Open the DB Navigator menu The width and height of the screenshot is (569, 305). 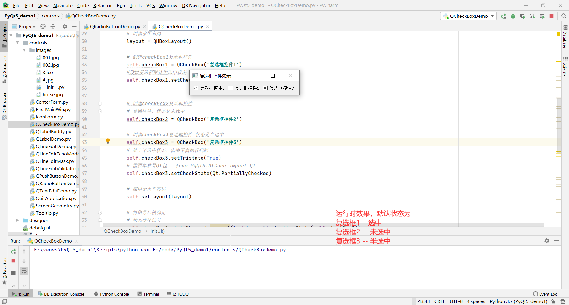(196, 5)
